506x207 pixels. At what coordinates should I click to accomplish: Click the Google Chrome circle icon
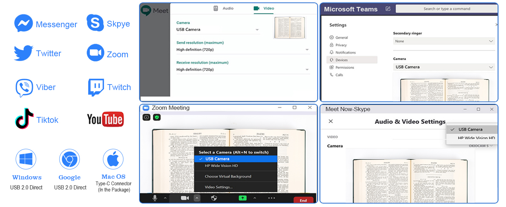pyautogui.click(x=69, y=159)
